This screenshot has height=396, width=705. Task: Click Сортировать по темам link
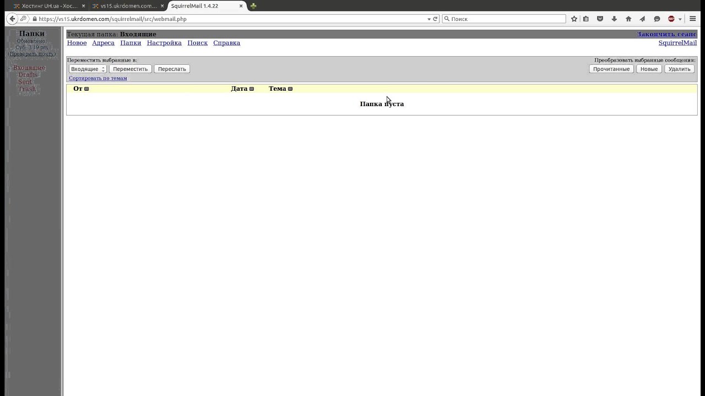(98, 78)
